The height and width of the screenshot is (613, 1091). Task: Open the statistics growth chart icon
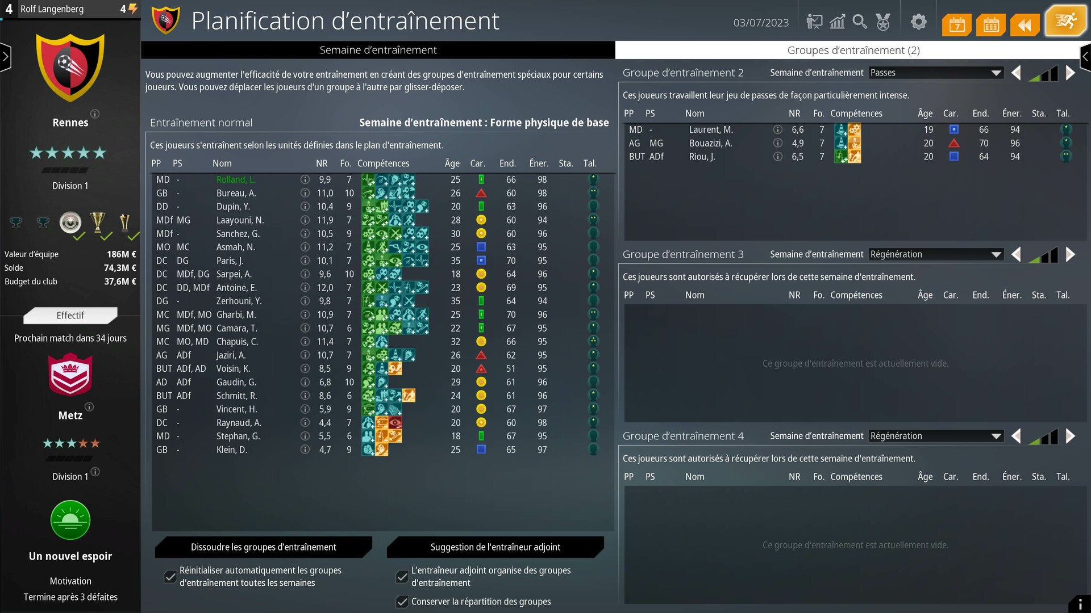point(837,22)
